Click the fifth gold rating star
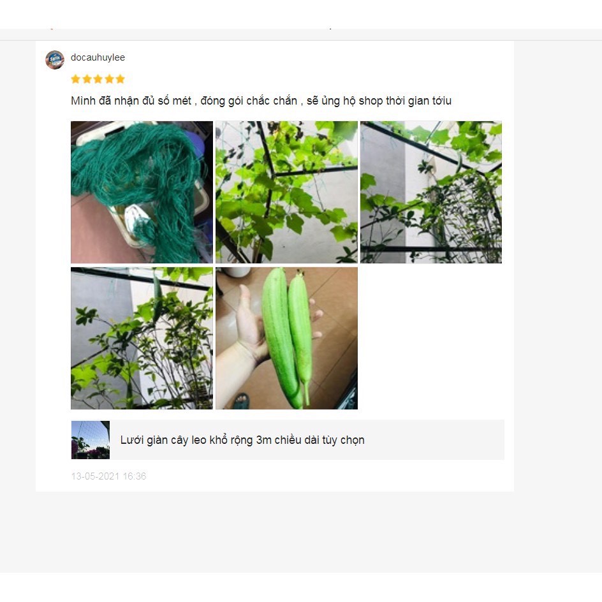The height and width of the screenshot is (602, 602). (121, 79)
